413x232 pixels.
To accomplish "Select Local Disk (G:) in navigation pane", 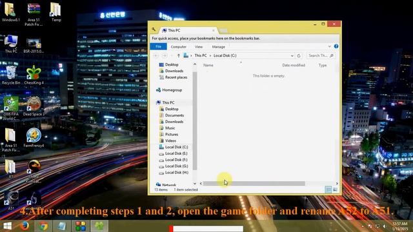I will coord(174,166).
